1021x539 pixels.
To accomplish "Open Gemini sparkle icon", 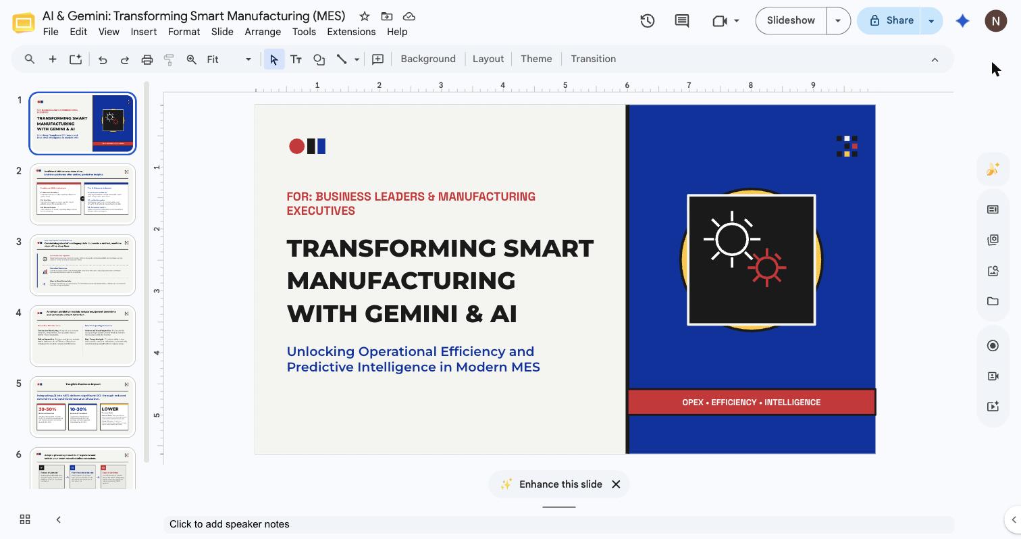I will point(963,21).
